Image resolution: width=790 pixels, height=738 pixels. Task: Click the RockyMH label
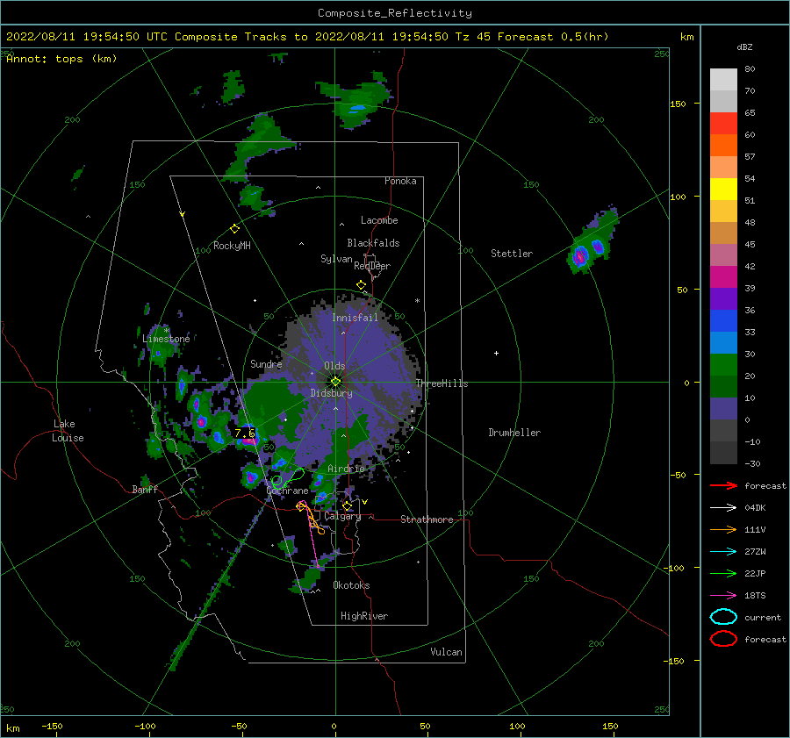pos(232,246)
